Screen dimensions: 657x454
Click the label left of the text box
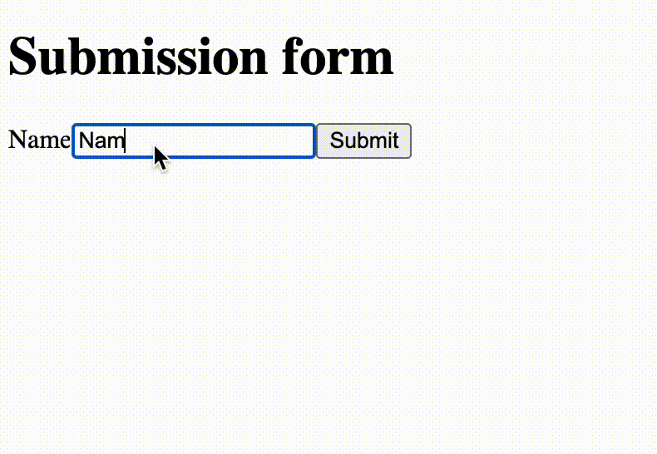[x=38, y=141]
